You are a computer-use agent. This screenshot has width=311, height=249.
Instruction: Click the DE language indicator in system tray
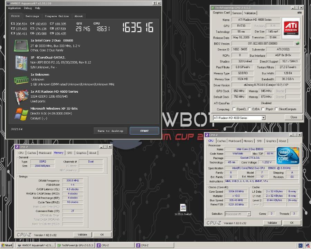click(x=300, y=246)
